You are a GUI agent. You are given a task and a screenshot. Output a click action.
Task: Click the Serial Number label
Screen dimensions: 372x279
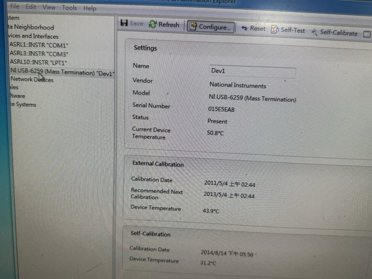[x=151, y=105]
